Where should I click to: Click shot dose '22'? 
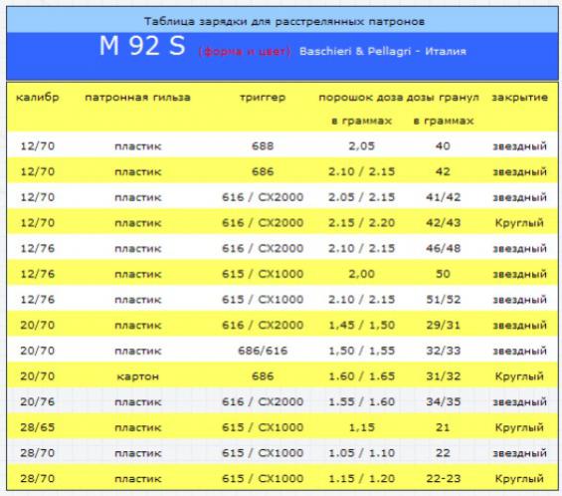[x=443, y=453]
